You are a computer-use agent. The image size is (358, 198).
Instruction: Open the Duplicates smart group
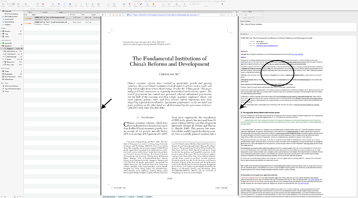click(x=8, y=74)
